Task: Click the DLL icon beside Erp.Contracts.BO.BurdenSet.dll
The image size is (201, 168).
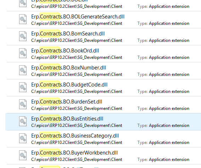Action: [23, 104]
